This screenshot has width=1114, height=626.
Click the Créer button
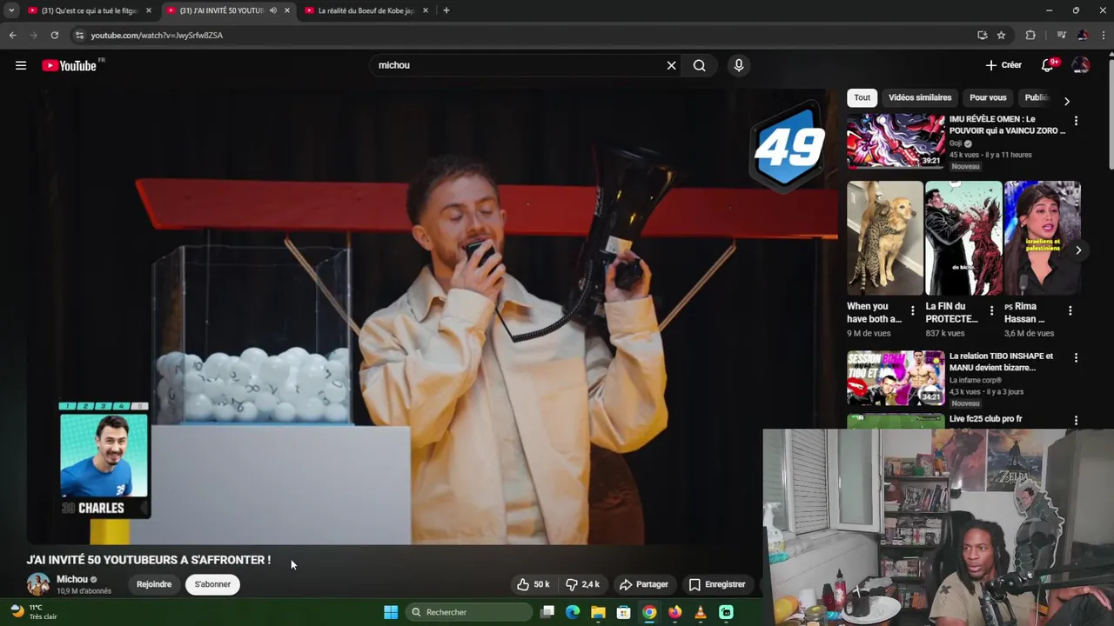click(x=1003, y=65)
